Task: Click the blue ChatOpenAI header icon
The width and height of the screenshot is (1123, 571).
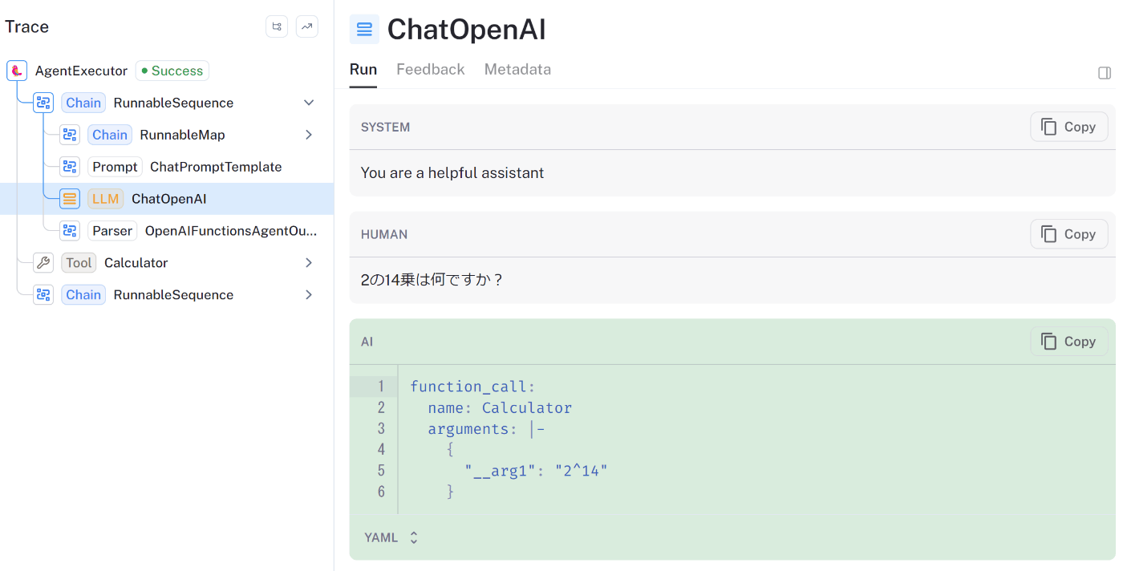Action: pyautogui.click(x=364, y=30)
